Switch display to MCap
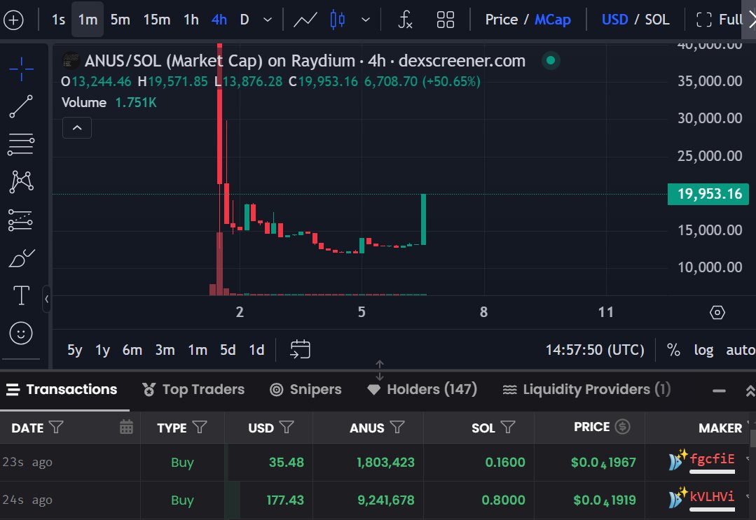The height and width of the screenshot is (520, 756). pyautogui.click(x=553, y=20)
